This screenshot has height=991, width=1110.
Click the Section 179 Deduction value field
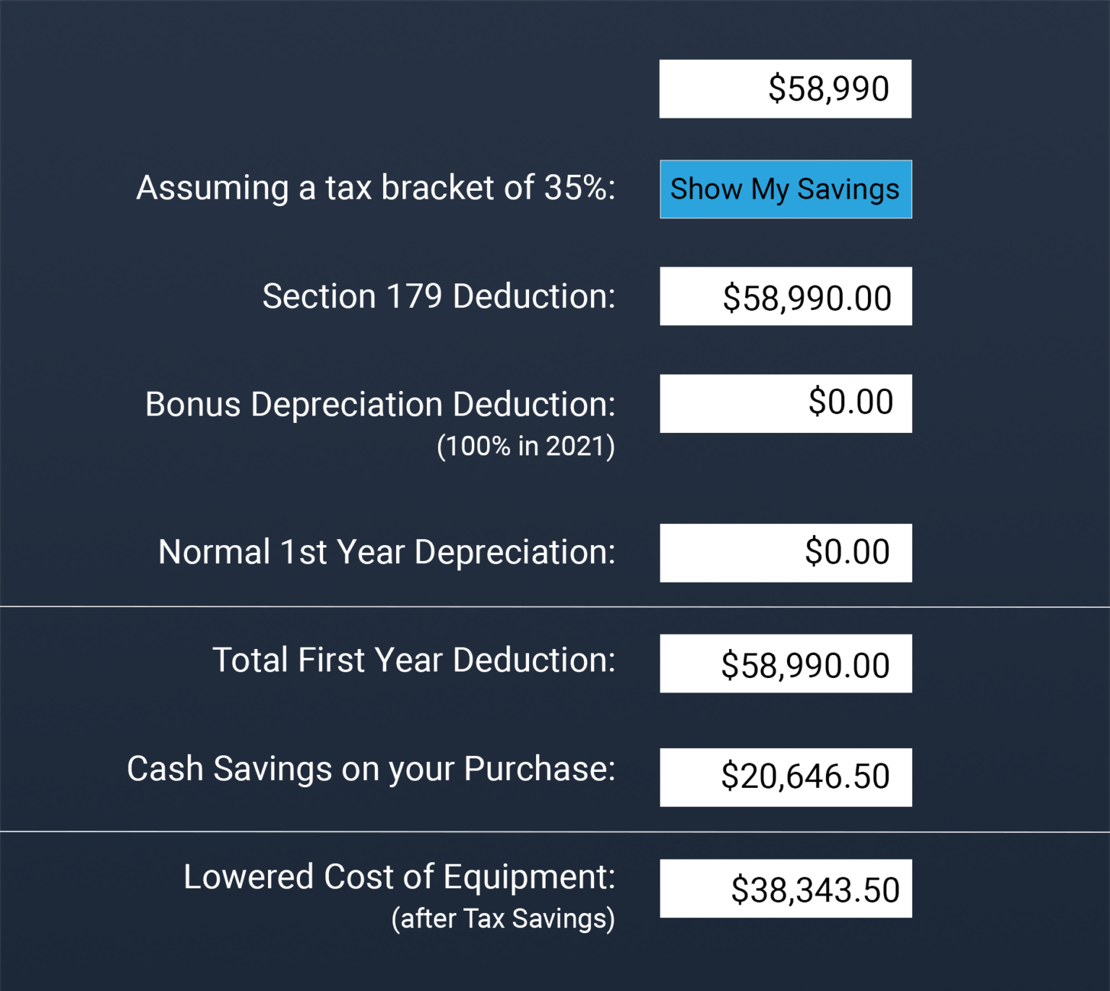pos(786,296)
